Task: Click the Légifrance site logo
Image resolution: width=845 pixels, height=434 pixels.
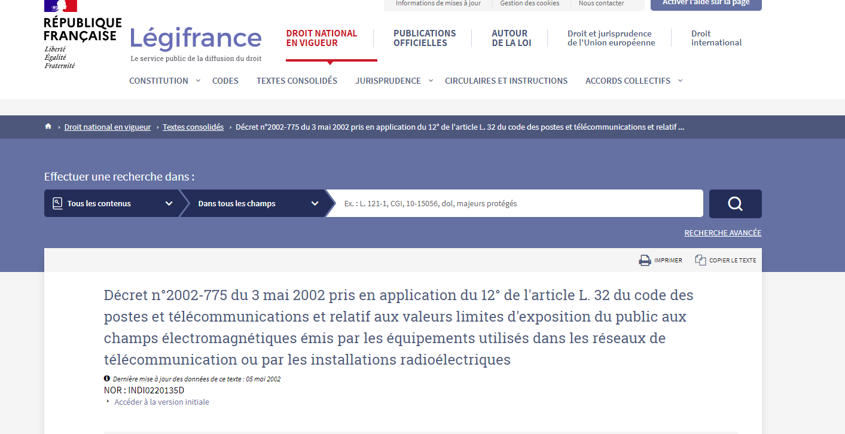Action: click(x=196, y=39)
